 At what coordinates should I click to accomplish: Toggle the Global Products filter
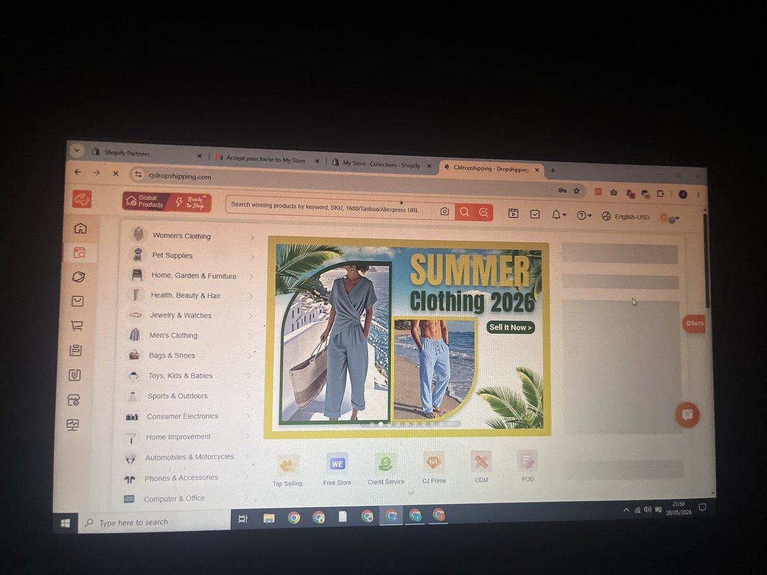click(144, 201)
